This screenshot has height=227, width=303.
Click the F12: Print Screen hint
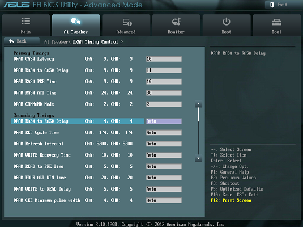pos(231,200)
